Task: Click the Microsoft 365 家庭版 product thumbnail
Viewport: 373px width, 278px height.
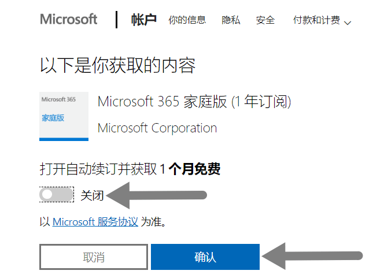Action: [x=64, y=116]
